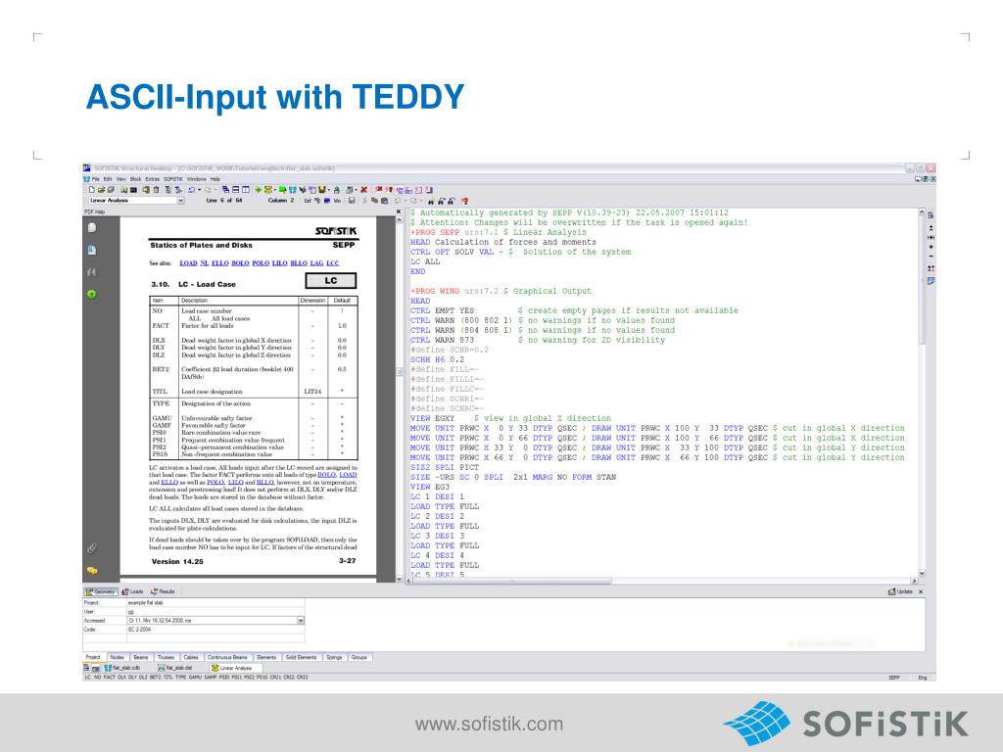Click the yellow comments icon at the sidebar bottom
1003x752 pixels.
(x=92, y=570)
